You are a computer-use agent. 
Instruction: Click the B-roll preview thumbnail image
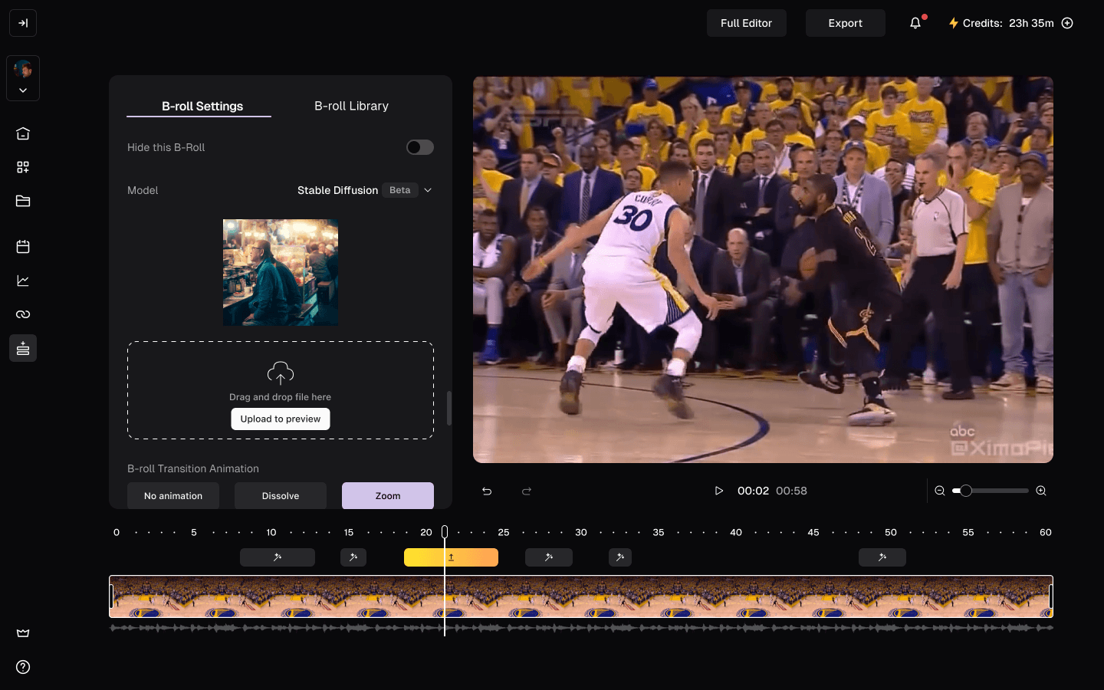281,272
